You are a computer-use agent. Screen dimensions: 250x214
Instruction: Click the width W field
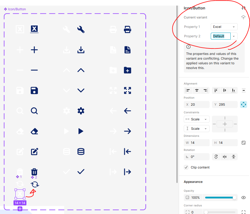point(197,143)
